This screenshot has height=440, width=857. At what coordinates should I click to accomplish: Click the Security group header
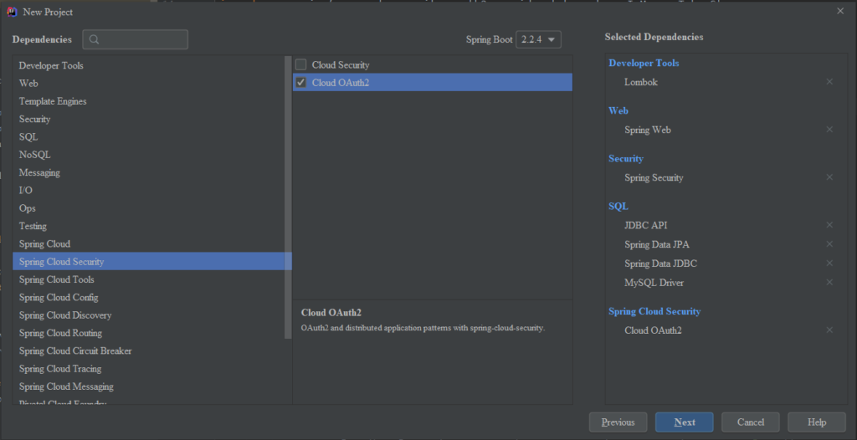tap(626, 158)
